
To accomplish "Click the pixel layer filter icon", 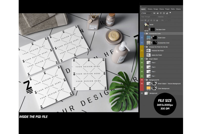I will coord(155,13).
